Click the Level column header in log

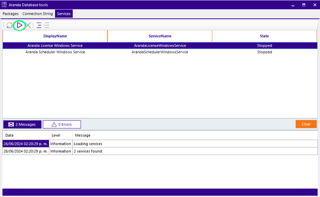(61, 135)
